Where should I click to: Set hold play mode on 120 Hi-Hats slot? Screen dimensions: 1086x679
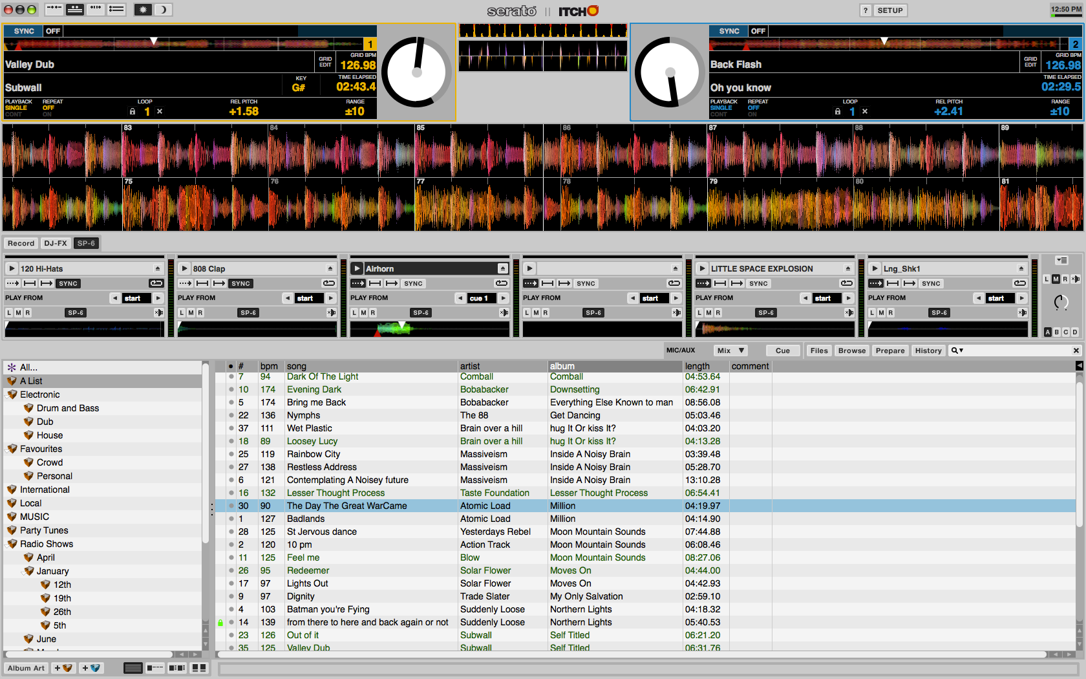tap(30, 283)
